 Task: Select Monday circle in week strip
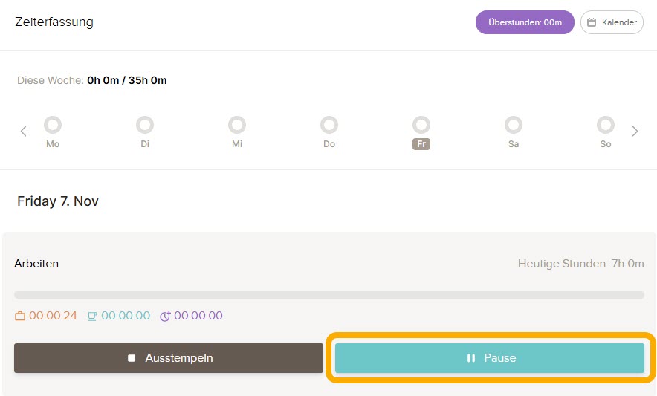click(x=53, y=125)
